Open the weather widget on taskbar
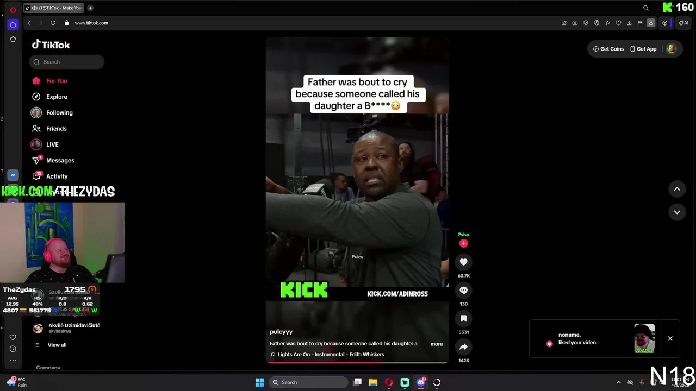The width and height of the screenshot is (696, 391). pos(16,382)
